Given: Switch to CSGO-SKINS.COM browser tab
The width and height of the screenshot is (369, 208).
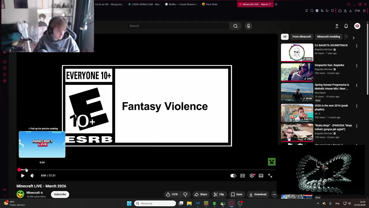Looking at the screenshot, I should [x=144, y=4].
